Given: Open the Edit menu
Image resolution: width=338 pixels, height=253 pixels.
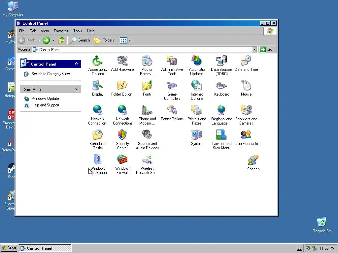Looking at the screenshot, I should 33,31.
